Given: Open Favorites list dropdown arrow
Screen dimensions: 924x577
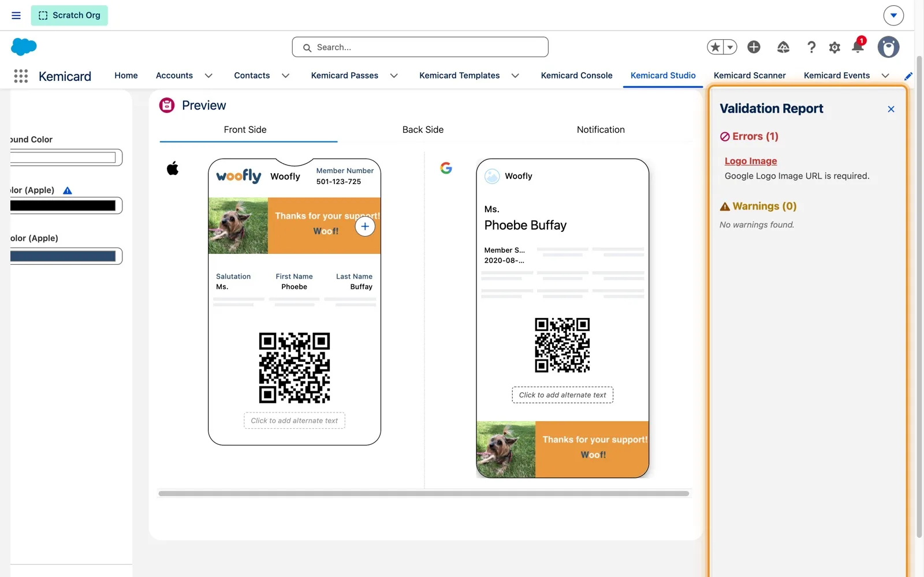Looking at the screenshot, I should (730, 47).
